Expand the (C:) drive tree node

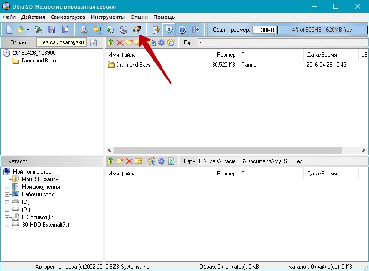(7, 202)
